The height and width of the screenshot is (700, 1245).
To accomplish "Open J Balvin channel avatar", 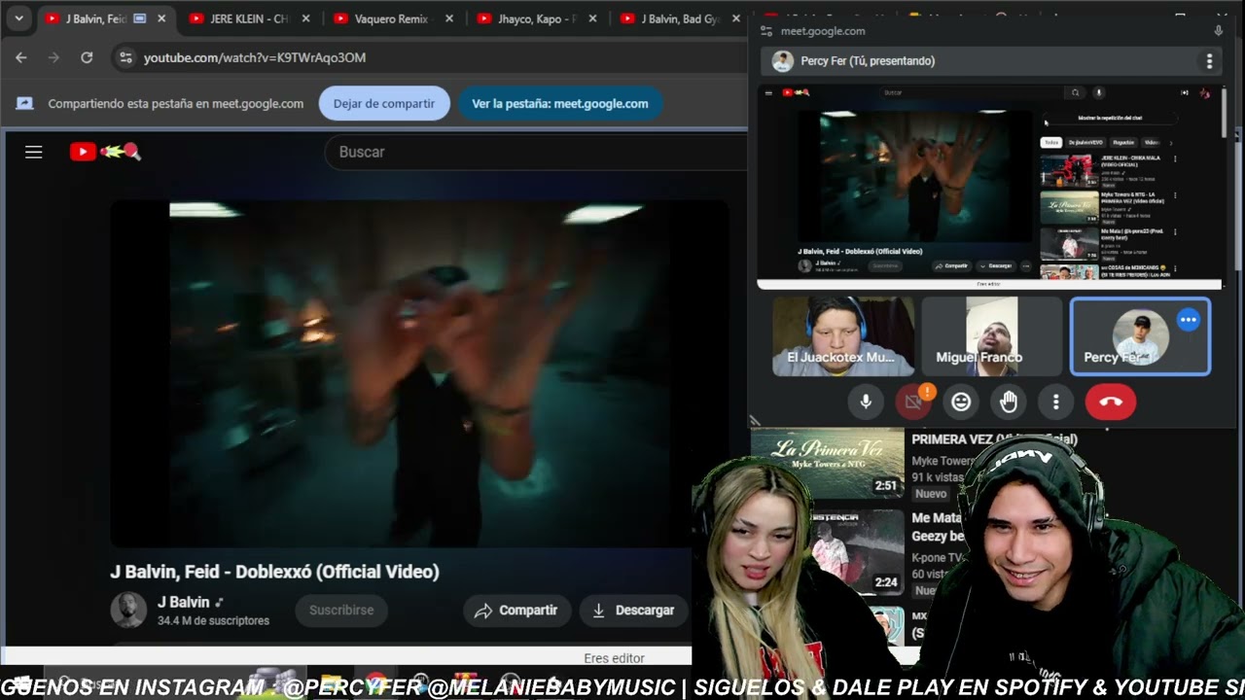I will click(x=128, y=611).
